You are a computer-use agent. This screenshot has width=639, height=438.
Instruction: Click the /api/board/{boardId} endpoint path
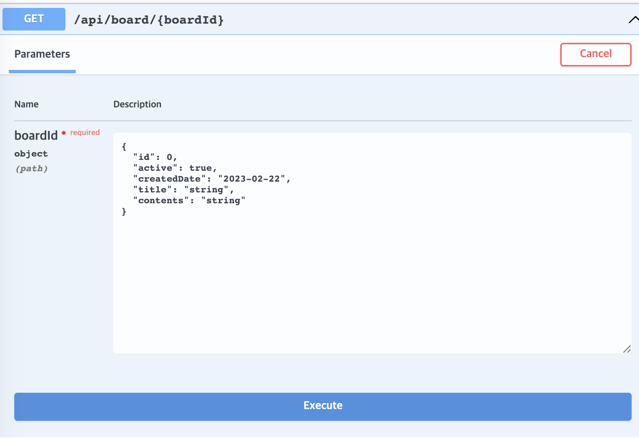(x=148, y=20)
